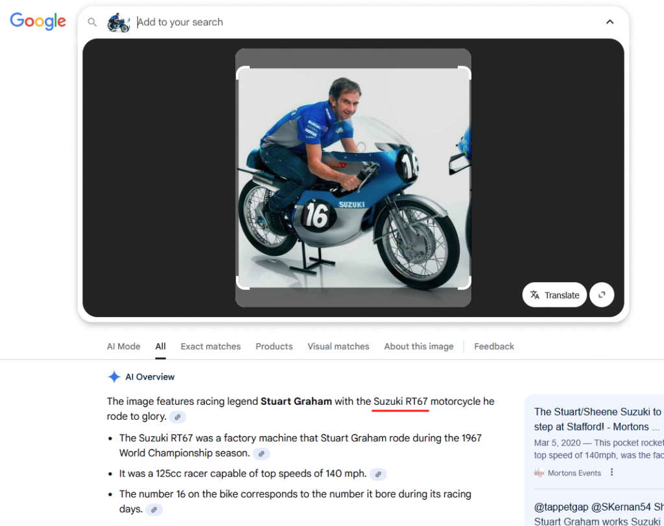The height and width of the screenshot is (526, 664).
Task: Go to the Visual matches tab
Action: click(x=338, y=346)
